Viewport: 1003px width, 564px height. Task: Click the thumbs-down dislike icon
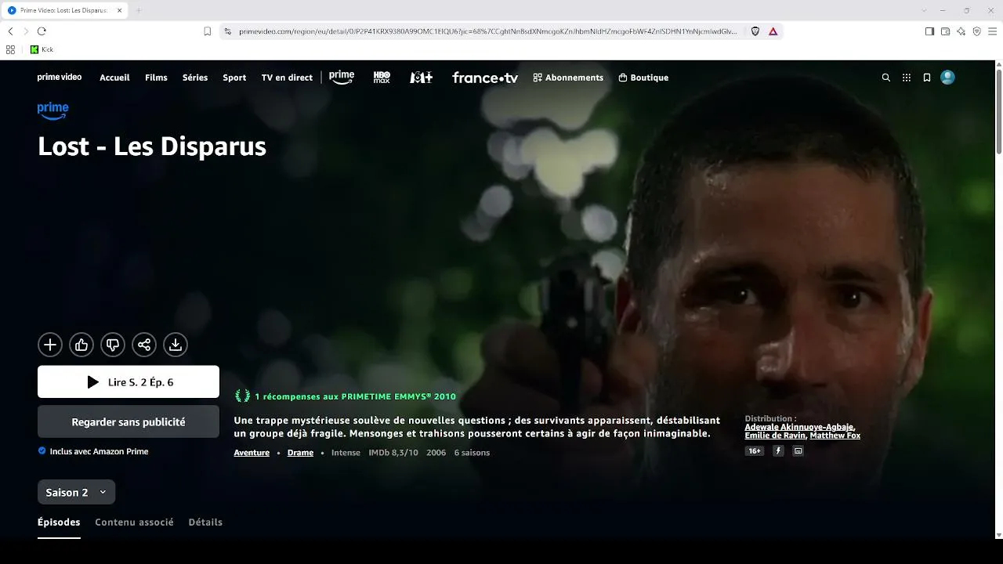[113, 345]
